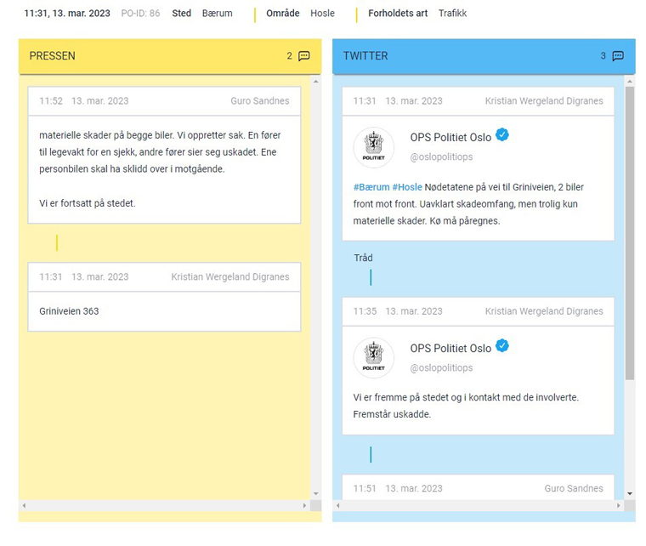Click TWITTER panel scroll up arrow

click(x=630, y=82)
